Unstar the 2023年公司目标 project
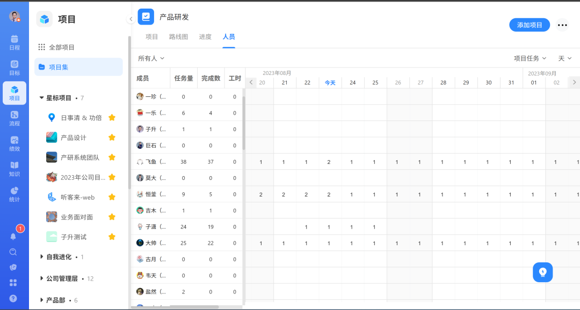The height and width of the screenshot is (310, 580). click(112, 177)
